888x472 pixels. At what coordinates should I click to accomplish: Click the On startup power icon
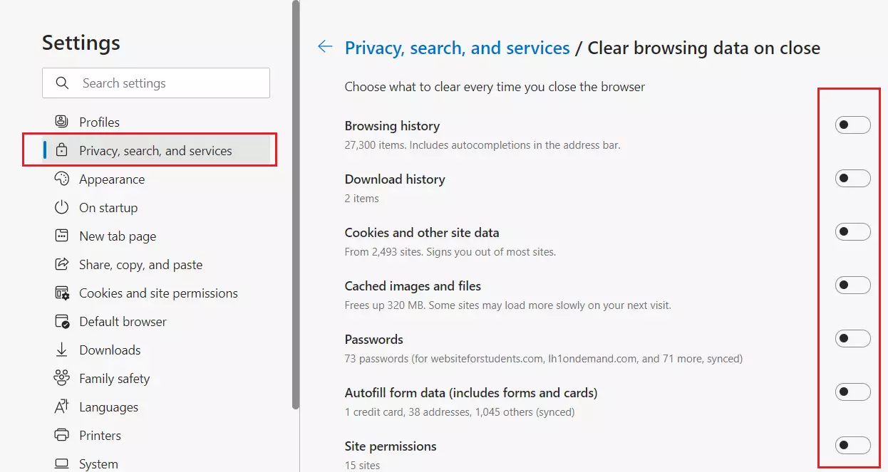pos(62,207)
